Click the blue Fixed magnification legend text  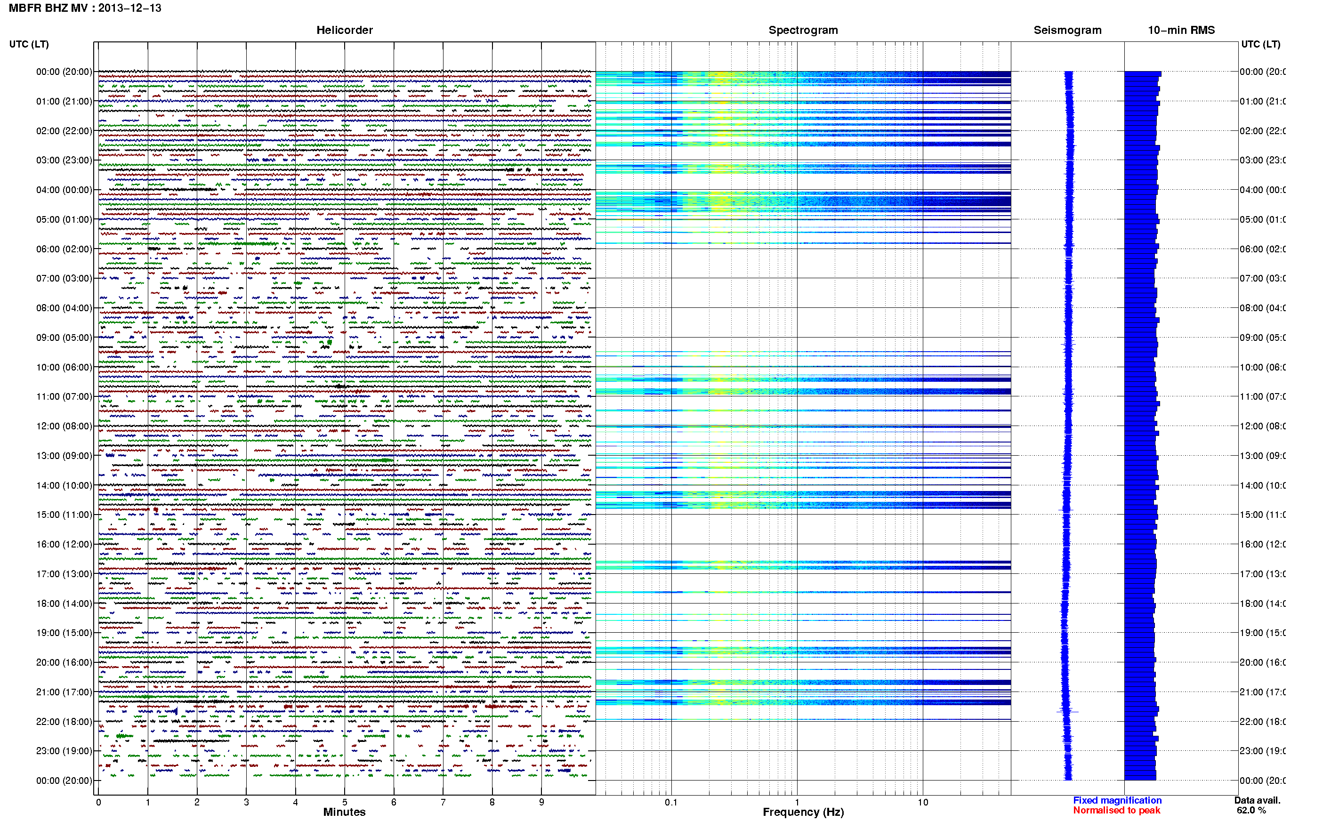coord(1117,800)
